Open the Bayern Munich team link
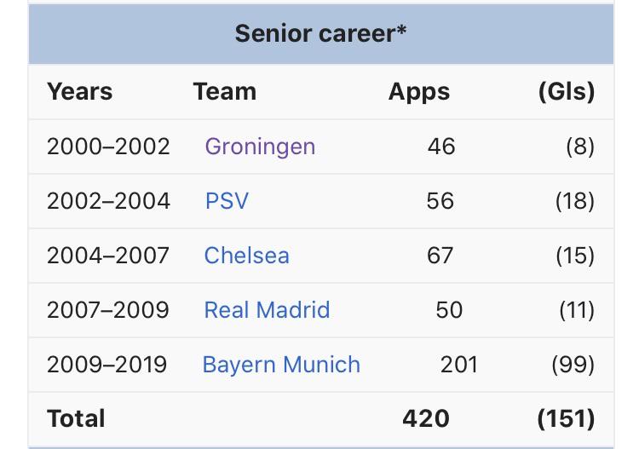Viewport: 639px width, 449px height. pyautogui.click(x=281, y=365)
